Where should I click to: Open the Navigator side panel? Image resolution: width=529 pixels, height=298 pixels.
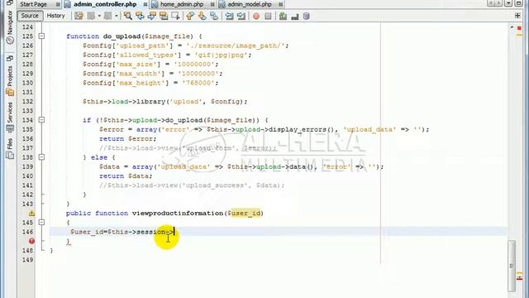point(10,27)
